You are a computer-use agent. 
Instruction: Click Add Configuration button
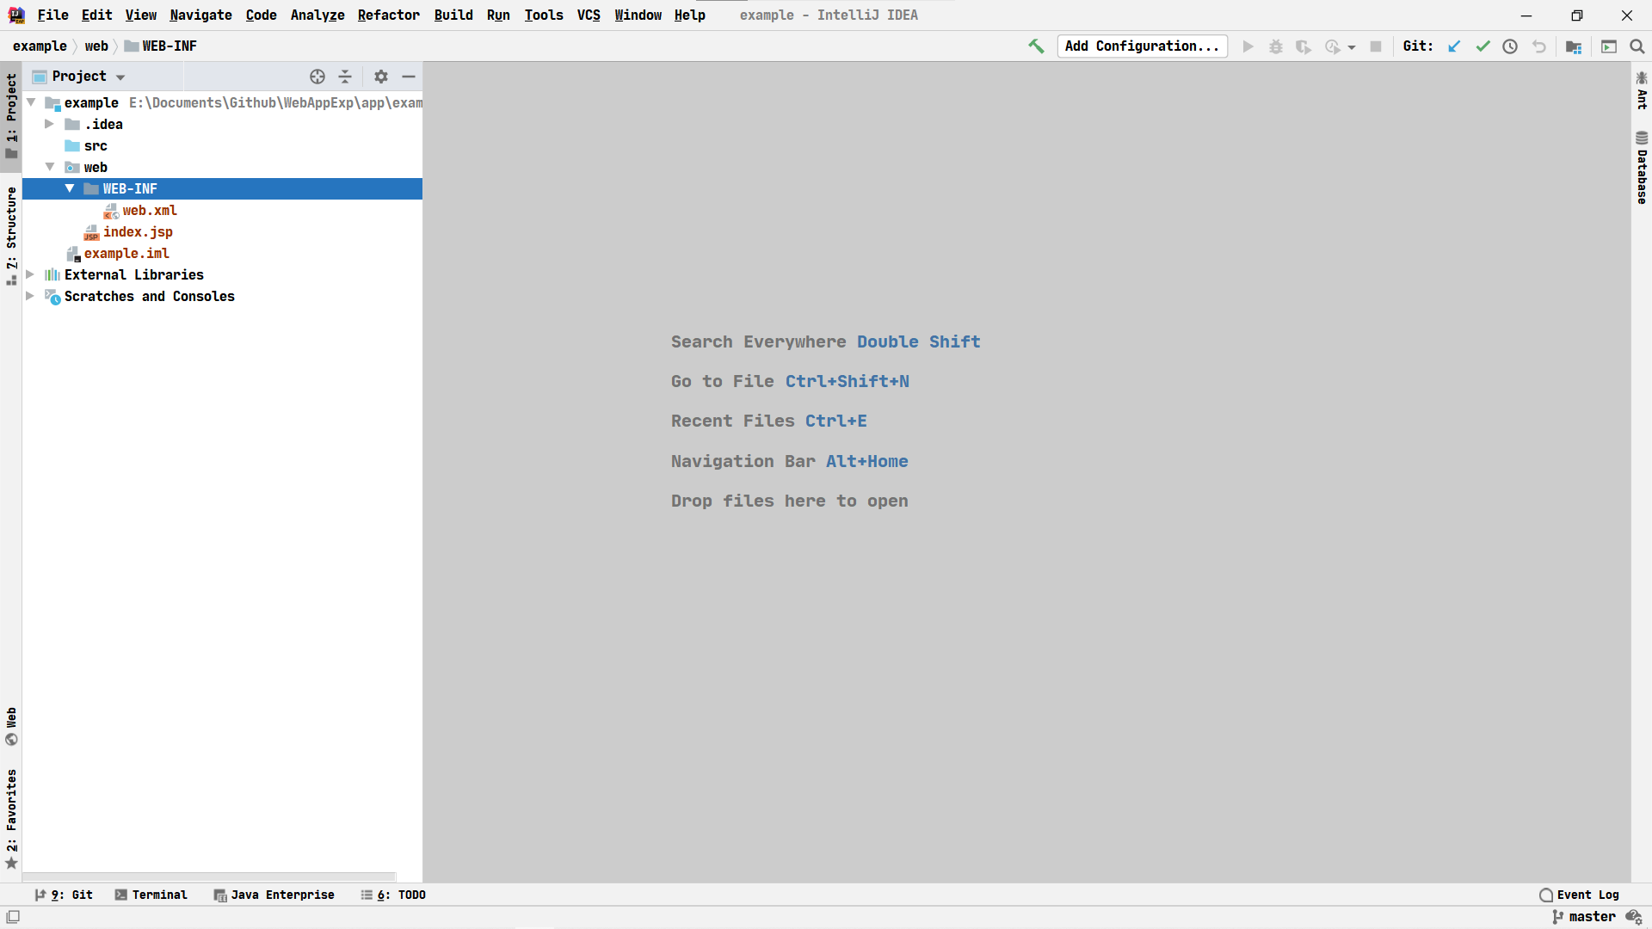pyautogui.click(x=1142, y=46)
